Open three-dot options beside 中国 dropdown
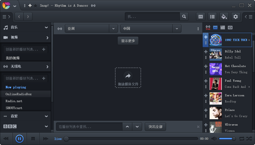This screenshot has width=255, height=145. (198, 29)
